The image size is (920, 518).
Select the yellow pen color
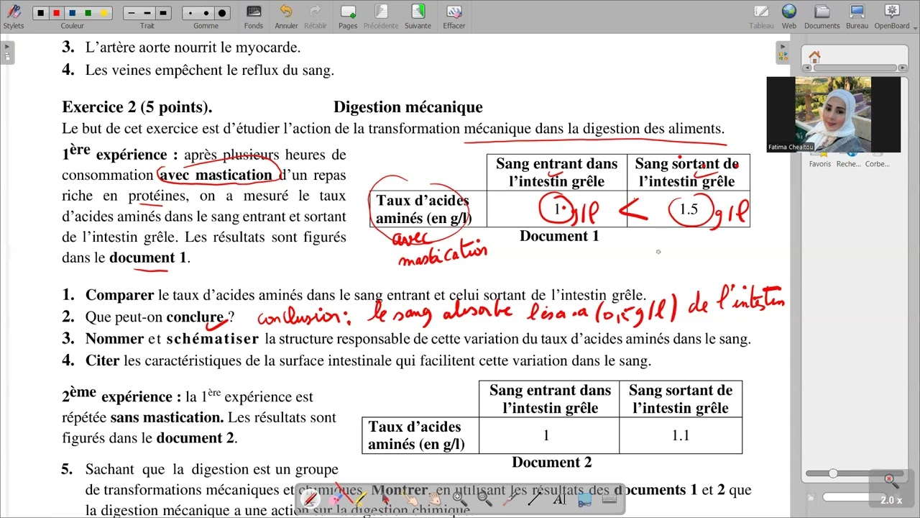(103, 13)
